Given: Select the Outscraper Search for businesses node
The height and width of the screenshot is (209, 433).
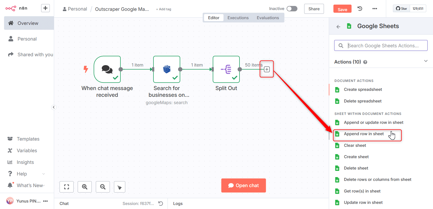Looking at the screenshot, I should tap(167, 69).
